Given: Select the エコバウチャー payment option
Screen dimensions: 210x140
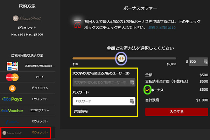Looking at the screenshot, I should (40, 110).
